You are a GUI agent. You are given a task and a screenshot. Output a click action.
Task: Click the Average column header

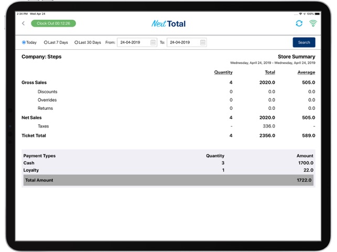(306, 72)
